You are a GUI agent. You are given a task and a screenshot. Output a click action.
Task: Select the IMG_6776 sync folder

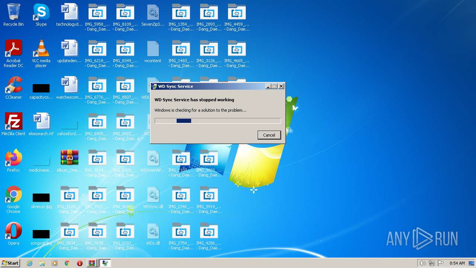[97, 90]
